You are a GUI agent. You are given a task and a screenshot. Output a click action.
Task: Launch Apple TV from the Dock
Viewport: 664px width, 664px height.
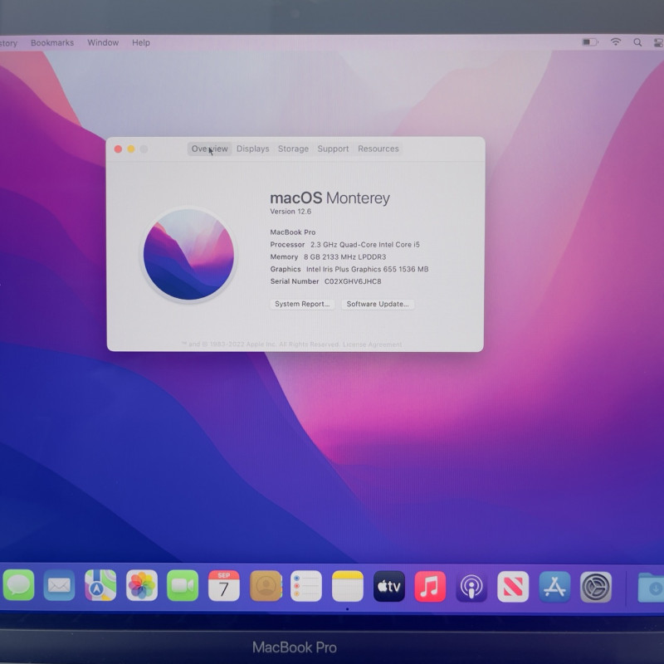point(389,586)
